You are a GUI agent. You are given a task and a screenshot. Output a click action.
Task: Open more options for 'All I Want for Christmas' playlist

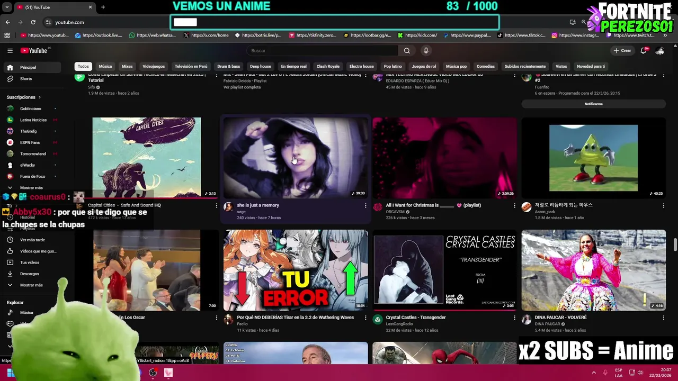(514, 205)
